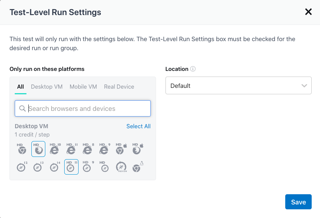Select the unnumbered HD Safari icon

[x=105, y=167]
